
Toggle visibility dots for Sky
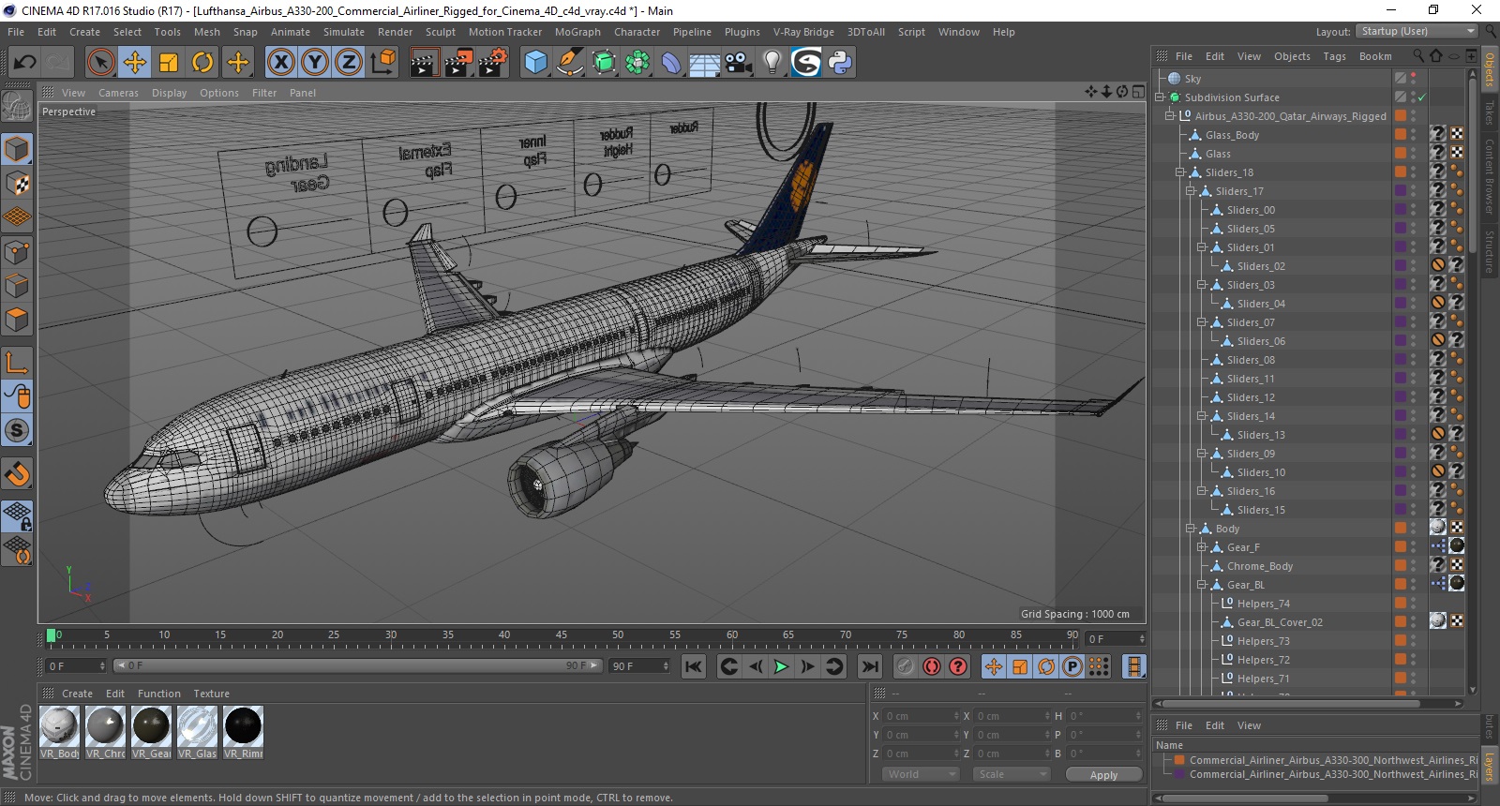[1414, 79]
